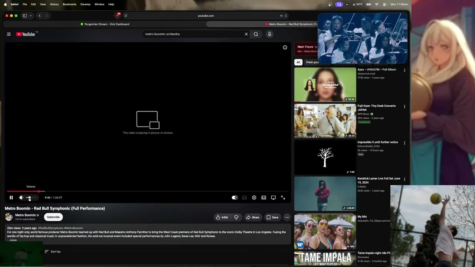
Task: Open the Apple menu
Action: coord(5,4)
